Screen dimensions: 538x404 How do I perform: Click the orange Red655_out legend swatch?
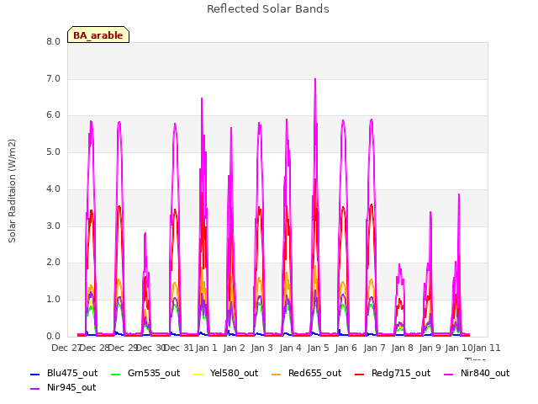[x=277, y=374]
